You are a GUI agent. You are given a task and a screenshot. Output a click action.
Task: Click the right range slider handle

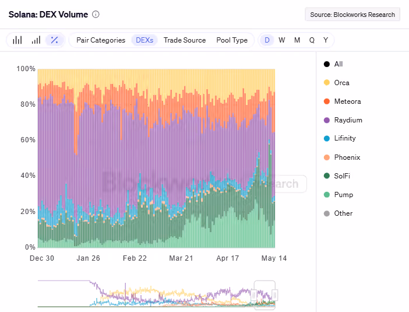(x=274, y=295)
